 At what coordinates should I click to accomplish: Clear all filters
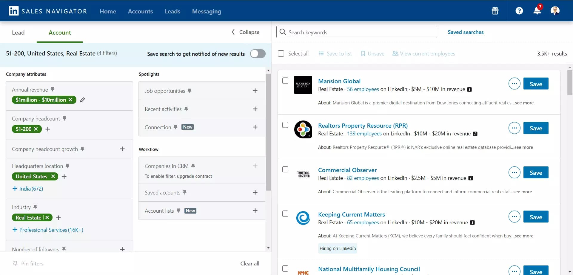pyautogui.click(x=250, y=263)
